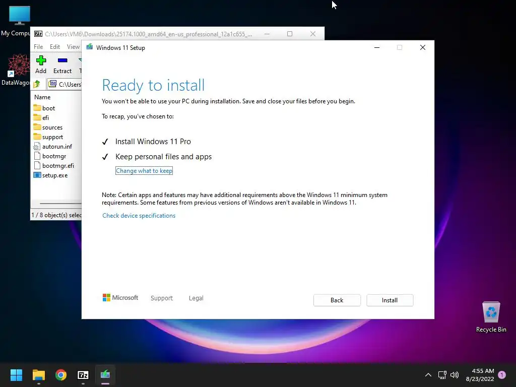Viewport: 516px width, 387px height.
Task: Click the Windows 11 Setup title icon
Action: (90, 47)
